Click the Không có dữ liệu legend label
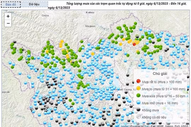This screenshot has width=191, height=127. point(154,117)
